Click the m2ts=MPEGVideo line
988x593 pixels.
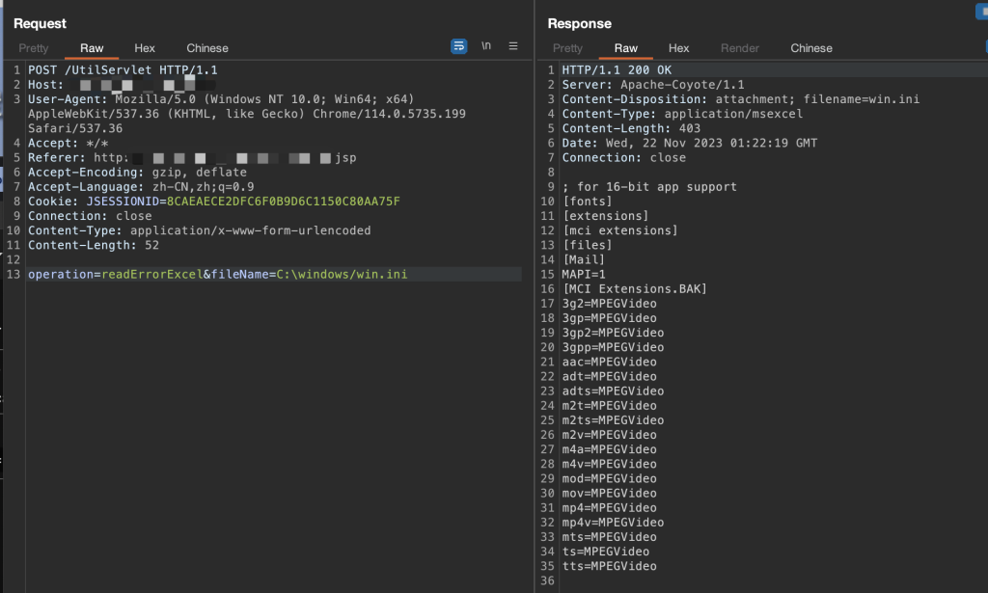click(613, 419)
